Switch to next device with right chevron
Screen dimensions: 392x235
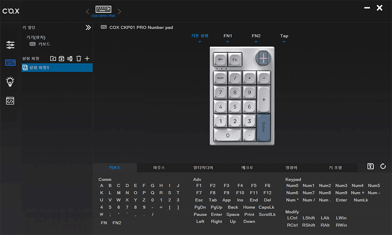click(x=119, y=11)
